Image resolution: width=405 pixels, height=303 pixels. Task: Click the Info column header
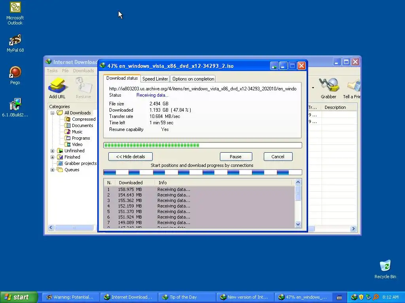pyautogui.click(x=223, y=183)
